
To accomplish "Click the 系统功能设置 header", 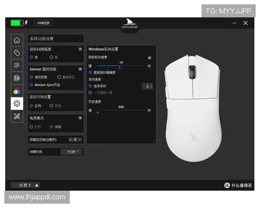I will tap(56, 39).
